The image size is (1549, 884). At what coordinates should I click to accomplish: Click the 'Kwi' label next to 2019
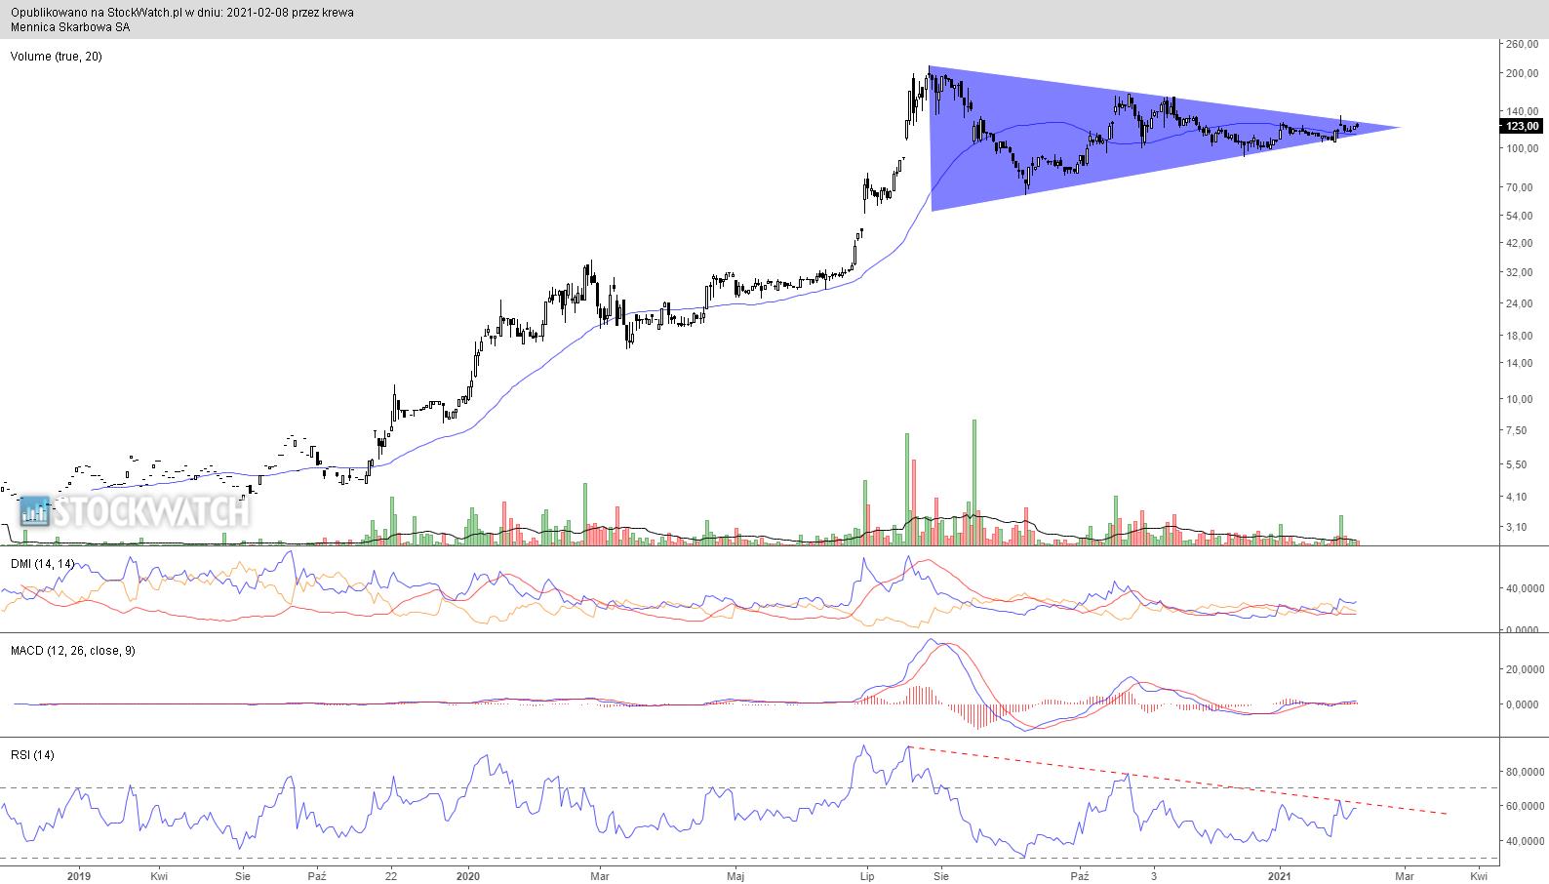(x=158, y=875)
